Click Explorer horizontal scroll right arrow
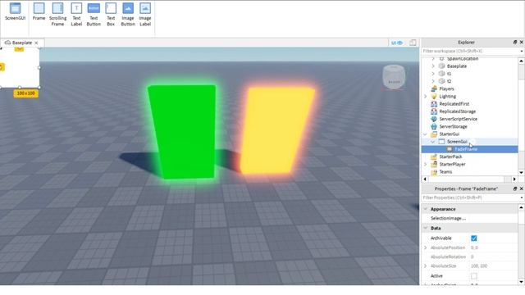 pos(514,179)
